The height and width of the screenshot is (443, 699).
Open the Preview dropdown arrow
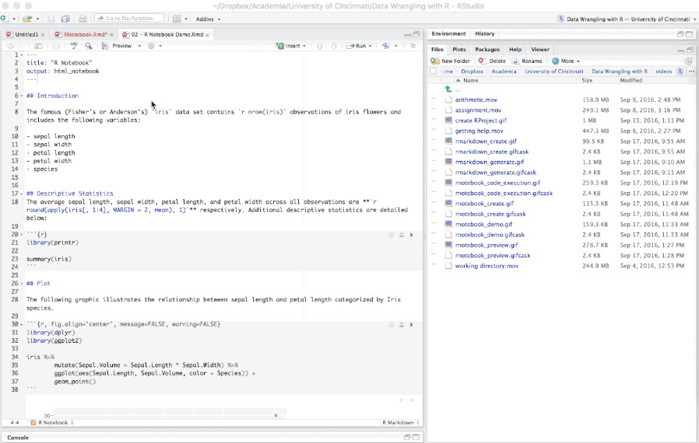[x=139, y=46]
